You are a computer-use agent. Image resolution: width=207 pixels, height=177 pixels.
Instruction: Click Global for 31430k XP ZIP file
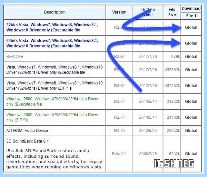pyautogui.click(x=191, y=117)
